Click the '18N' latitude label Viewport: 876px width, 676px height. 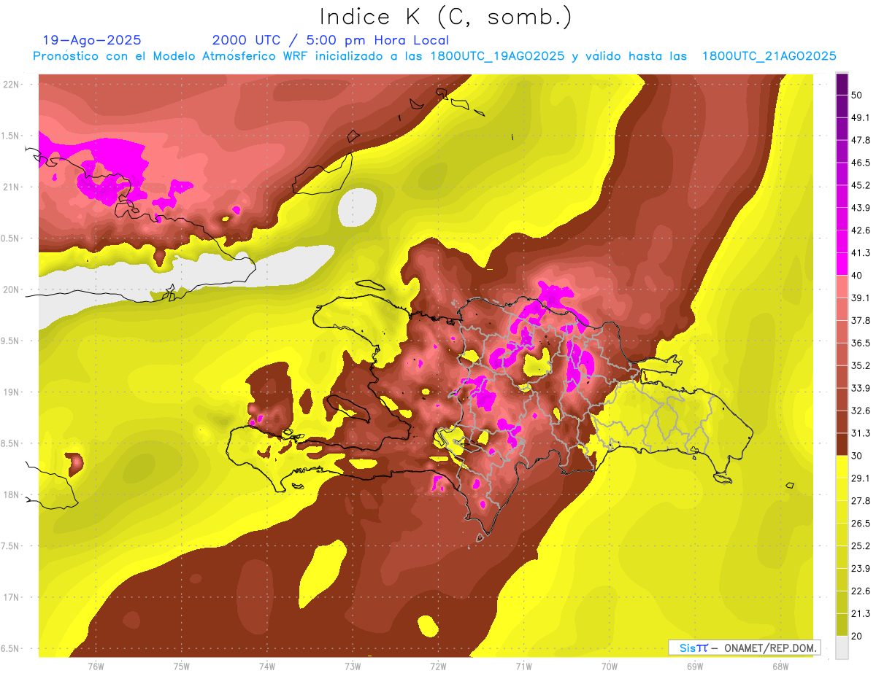tap(12, 494)
